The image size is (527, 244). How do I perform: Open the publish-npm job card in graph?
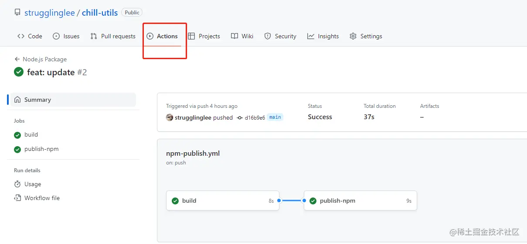360,201
